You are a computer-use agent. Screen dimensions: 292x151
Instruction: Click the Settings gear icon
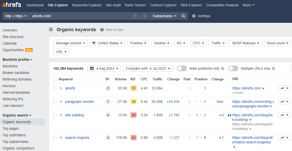coord(194,16)
